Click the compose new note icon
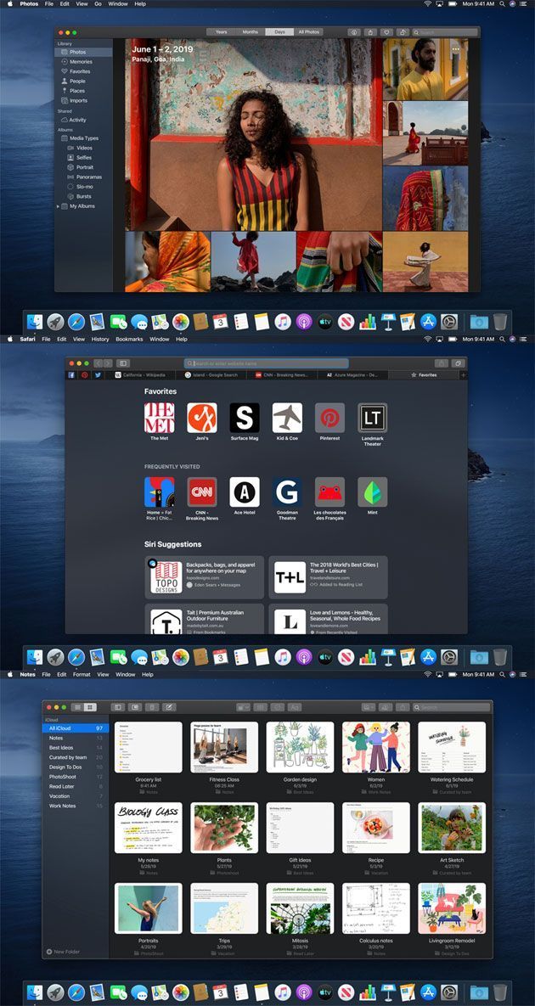This screenshot has height=1006, width=535. [x=170, y=706]
